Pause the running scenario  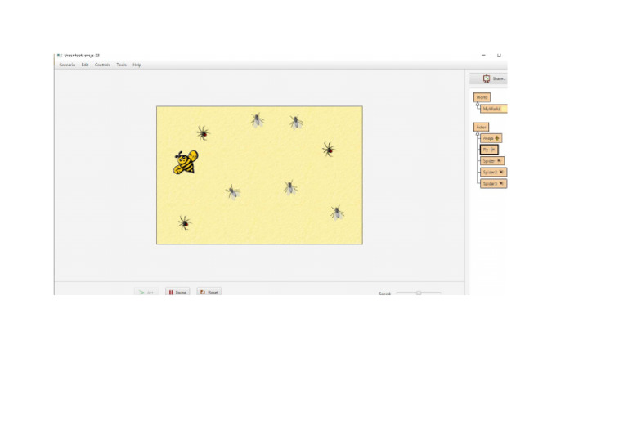tap(177, 292)
